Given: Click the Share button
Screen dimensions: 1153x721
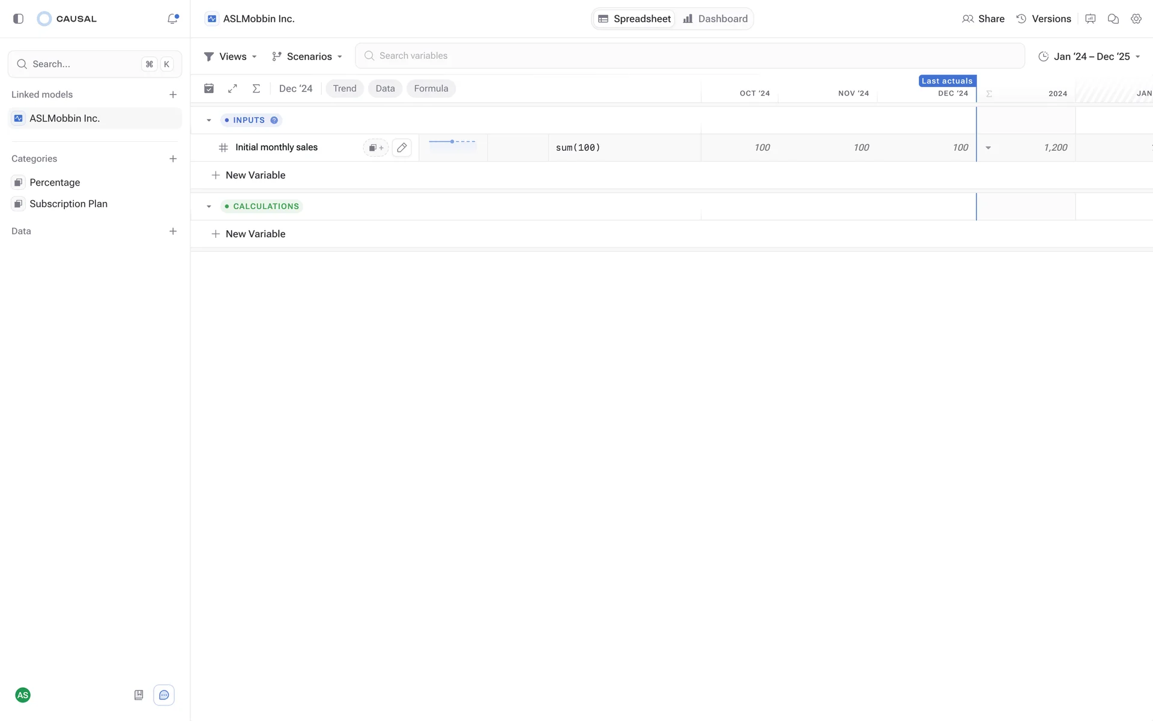Looking at the screenshot, I should coord(983,19).
